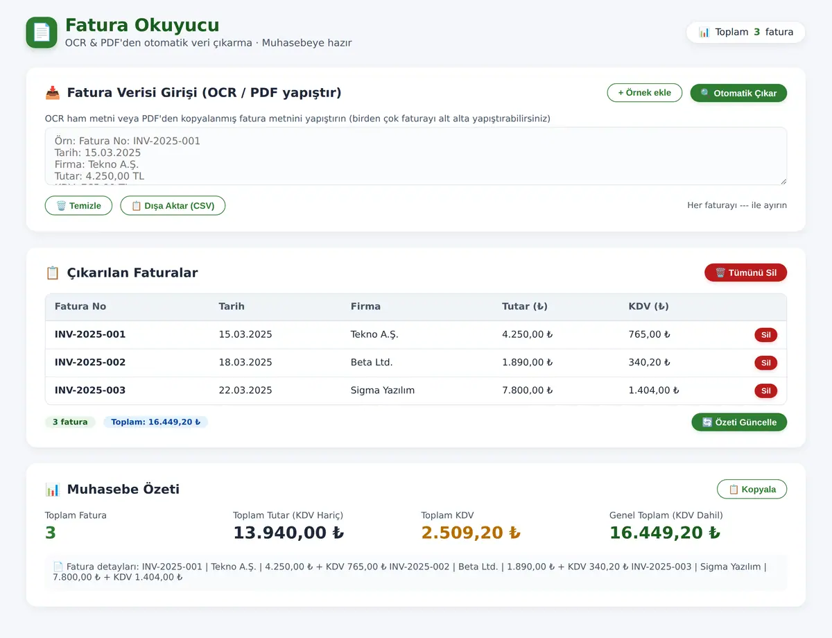Screen dimensions: 832x638
Task: Click the inbox icon next to Fatura Verisi Girişi
Action: 53,93
